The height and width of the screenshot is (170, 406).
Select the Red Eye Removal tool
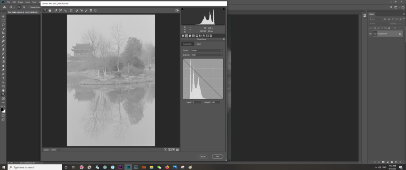[82, 10]
